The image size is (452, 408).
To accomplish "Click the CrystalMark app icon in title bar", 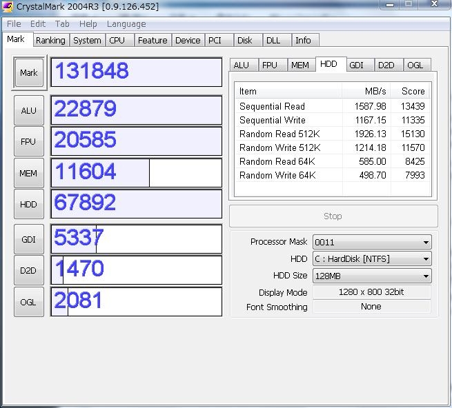I will (x=8, y=7).
